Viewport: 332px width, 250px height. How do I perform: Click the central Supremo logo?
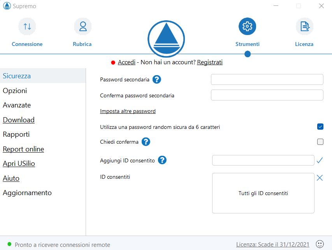[x=166, y=39]
